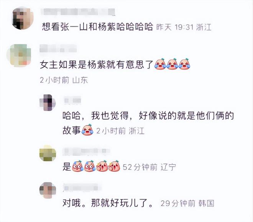
Task: Click the reply 对哦。那就好玩儿了。
Action: tap(108, 203)
